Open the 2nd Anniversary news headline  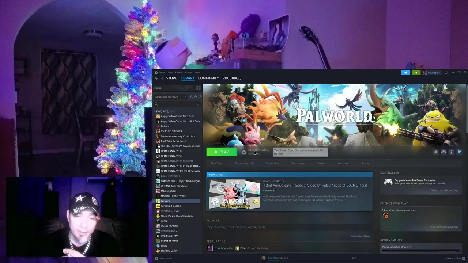click(314, 188)
